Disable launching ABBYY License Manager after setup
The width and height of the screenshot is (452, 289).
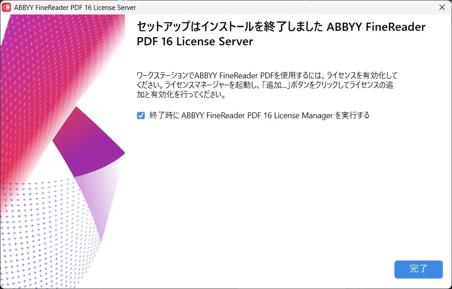coord(141,116)
